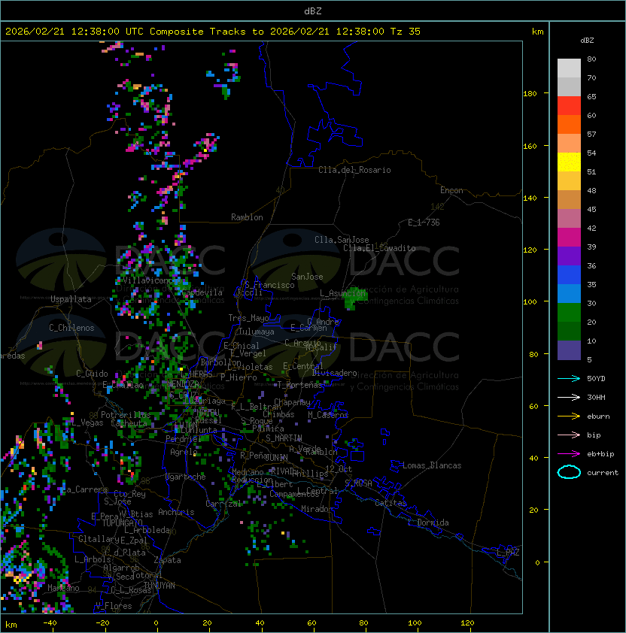Viewport: 626px width, 633px height.
Task: Click the magenta eb+bip arrow icon in legend
Action: (x=569, y=454)
